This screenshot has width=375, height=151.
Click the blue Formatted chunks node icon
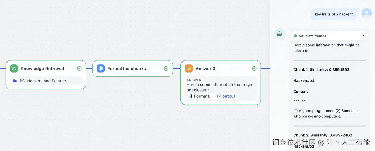pyautogui.click(x=101, y=69)
